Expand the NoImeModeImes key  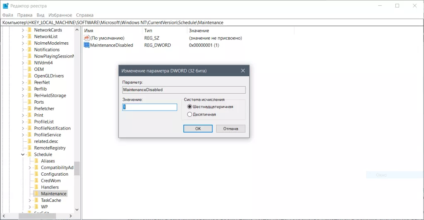(23, 43)
